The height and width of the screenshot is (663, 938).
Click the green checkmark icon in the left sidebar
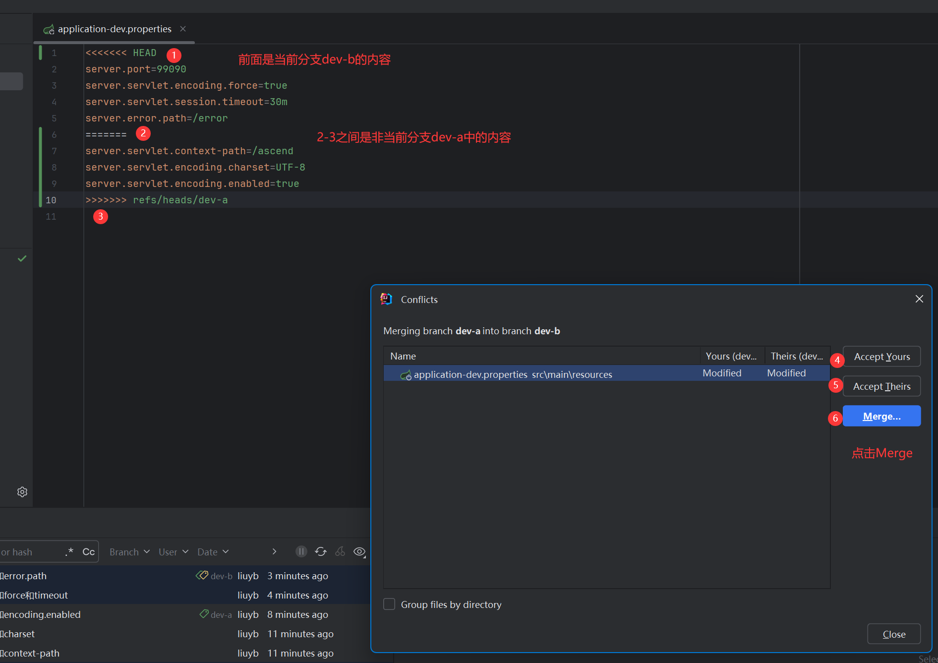click(22, 258)
